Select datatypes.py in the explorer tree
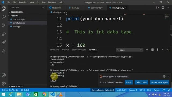The width and height of the screenshot is (172, 97). click(x=27, y=23)
